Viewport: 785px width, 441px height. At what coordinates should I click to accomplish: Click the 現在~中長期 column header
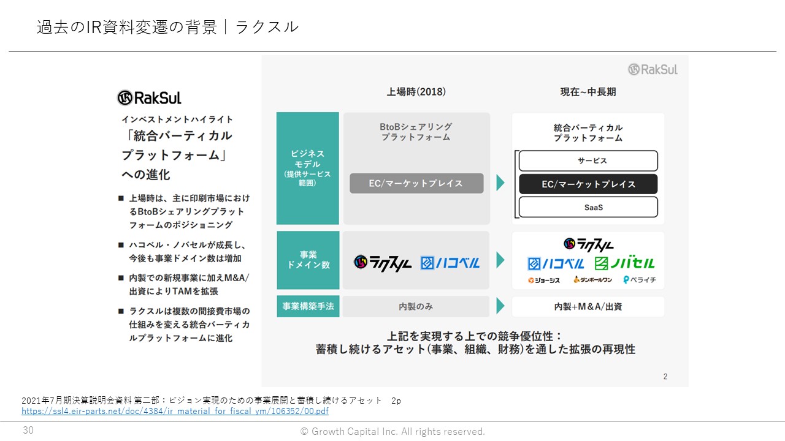pyautogui.click(x=588, y=92)
